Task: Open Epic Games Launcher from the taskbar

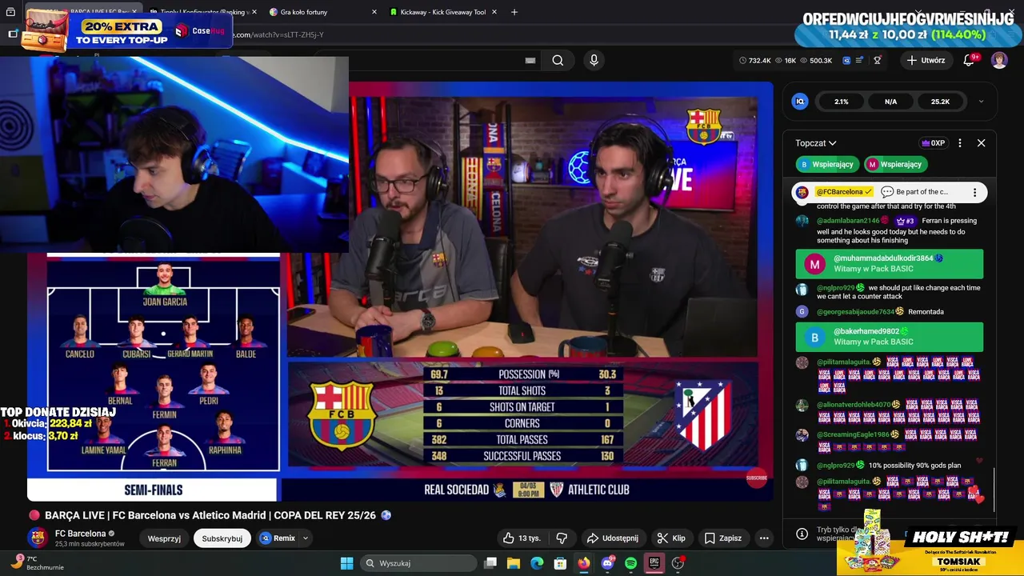Action: [x=654, y=563]
